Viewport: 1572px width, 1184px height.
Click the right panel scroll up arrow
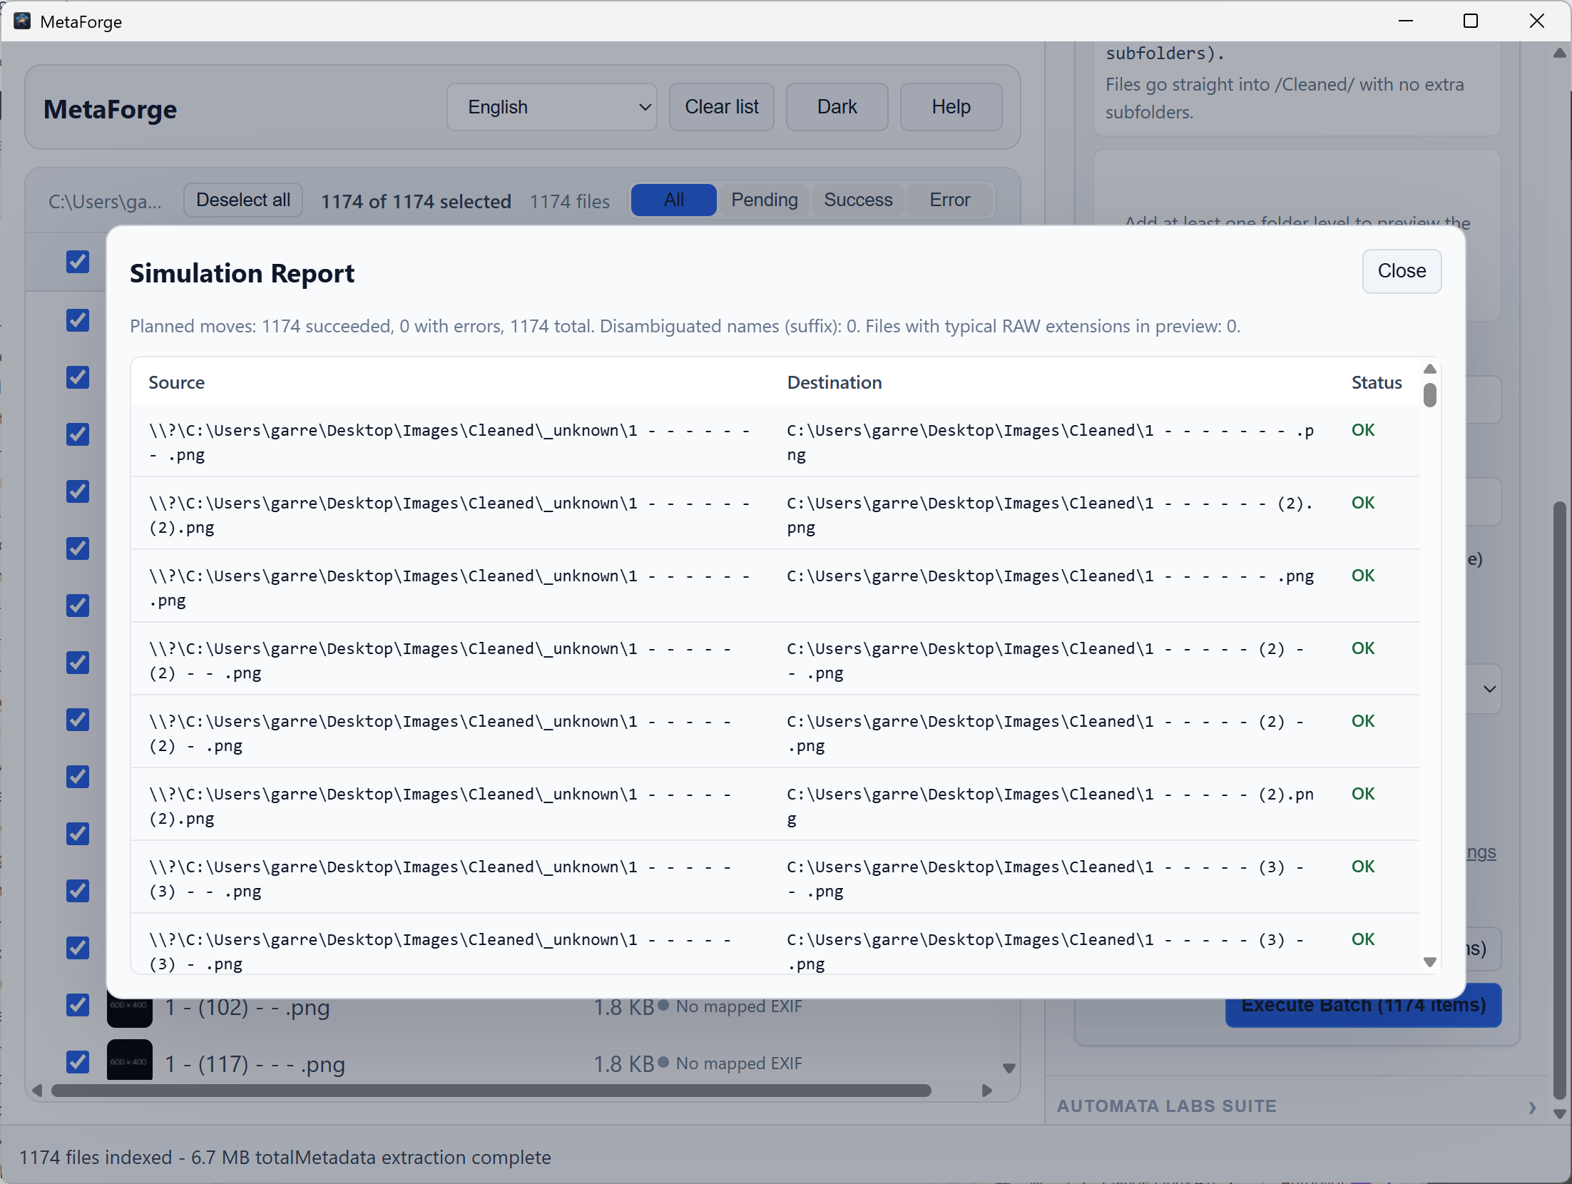1560,53
